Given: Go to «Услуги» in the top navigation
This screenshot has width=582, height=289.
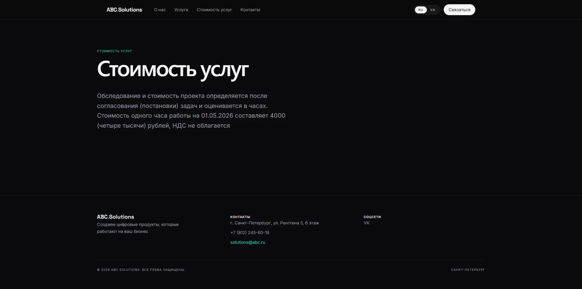Looking at the screenshot, I should click(x=181, y=10).
